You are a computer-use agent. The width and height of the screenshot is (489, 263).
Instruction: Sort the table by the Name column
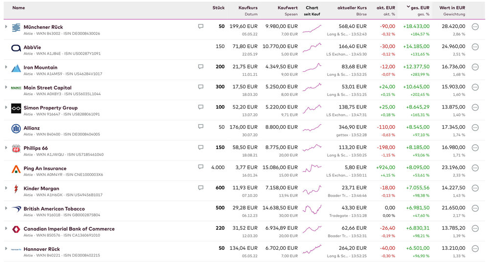click(x=19, y=8)
